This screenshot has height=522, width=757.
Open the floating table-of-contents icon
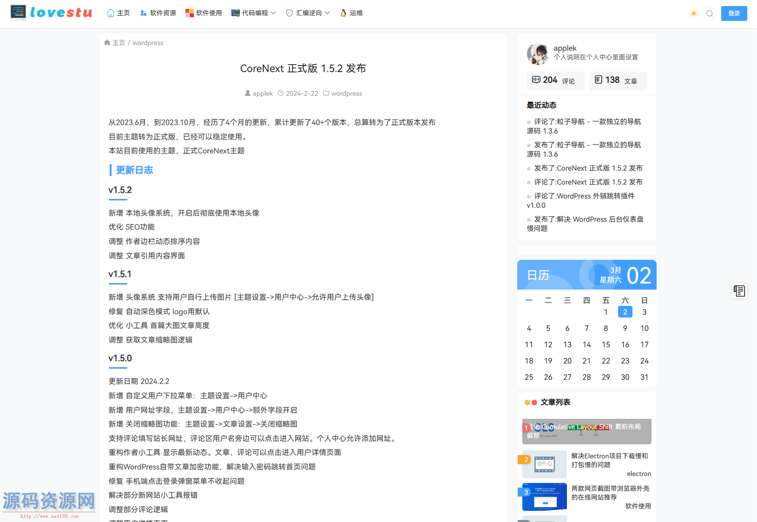(x=739, y=291)
